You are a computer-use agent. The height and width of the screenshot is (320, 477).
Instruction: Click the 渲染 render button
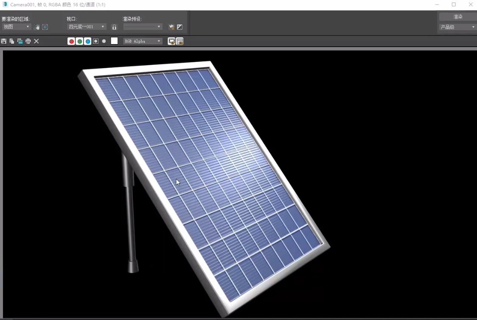pyautogui.click(x=458, y=17)
